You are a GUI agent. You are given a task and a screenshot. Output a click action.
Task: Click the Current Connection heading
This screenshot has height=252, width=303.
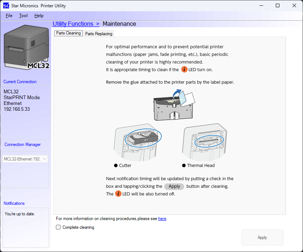click(20, 82)
